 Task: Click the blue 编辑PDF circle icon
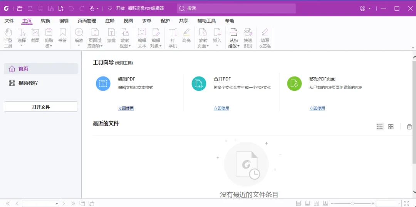(x=103, y=83)
